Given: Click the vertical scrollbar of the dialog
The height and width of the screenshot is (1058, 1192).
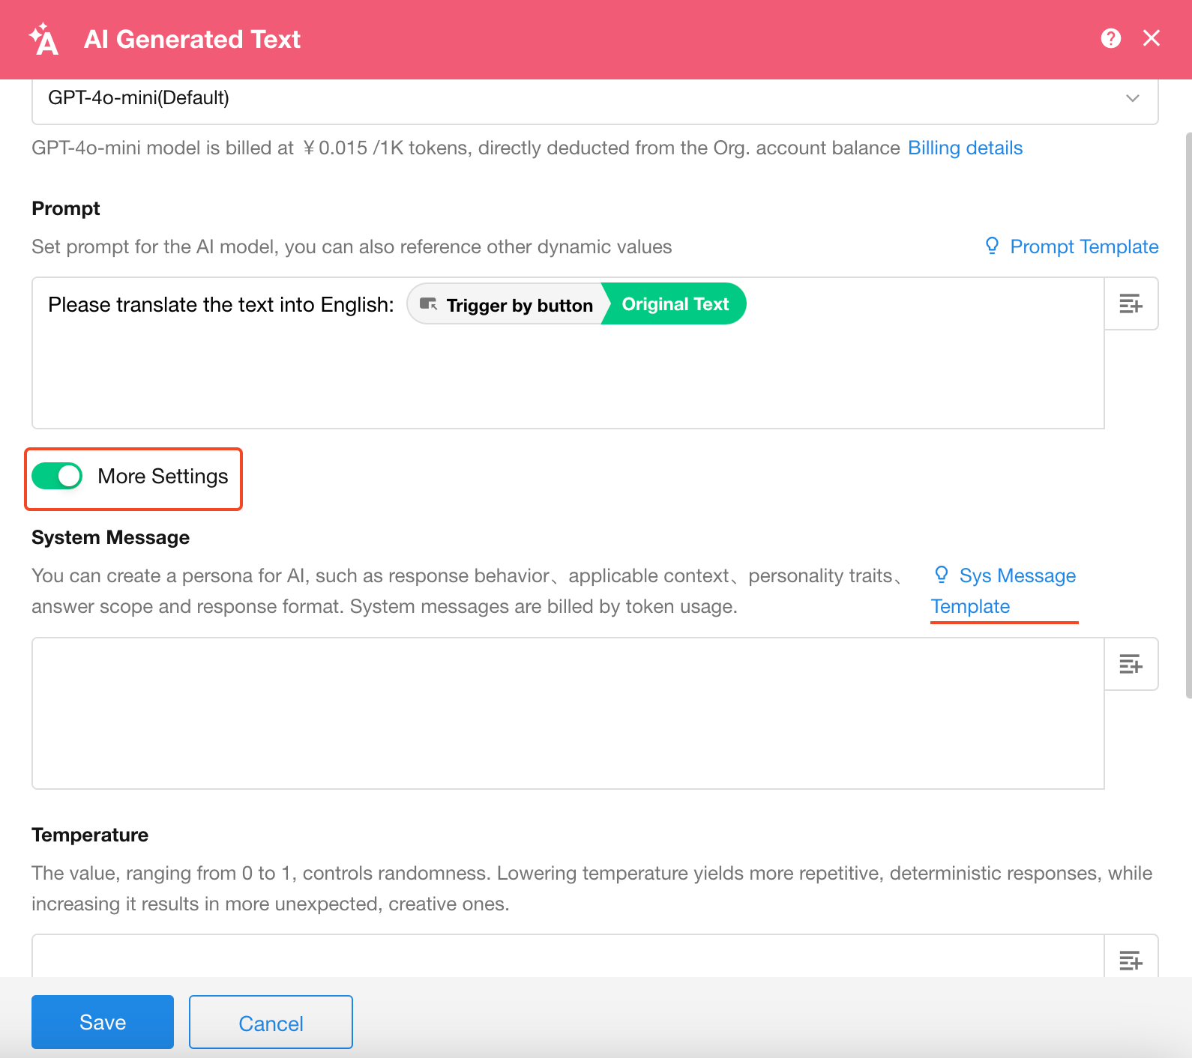Looking at the screenshot, I should pos(1188,416).
